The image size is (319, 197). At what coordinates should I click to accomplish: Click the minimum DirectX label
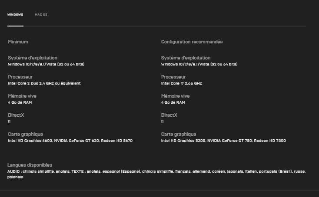(x=16, y=115)
